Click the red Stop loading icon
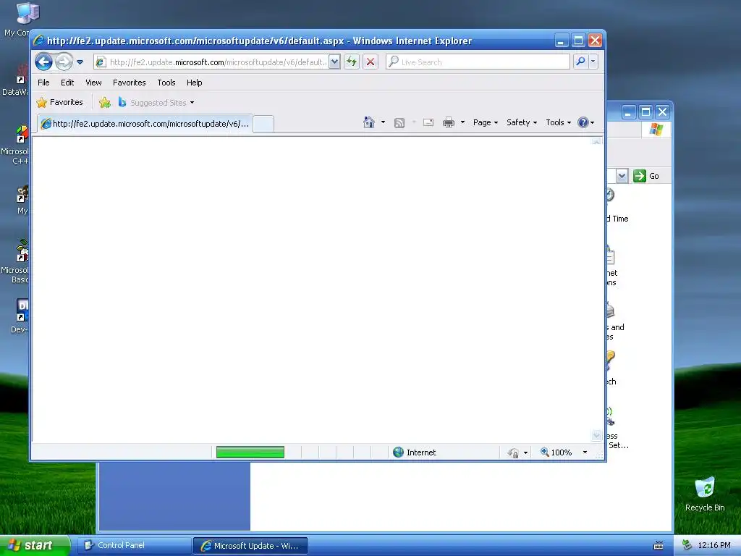The width and height of the screenshot is (741, 556). (x=370, y=62)
